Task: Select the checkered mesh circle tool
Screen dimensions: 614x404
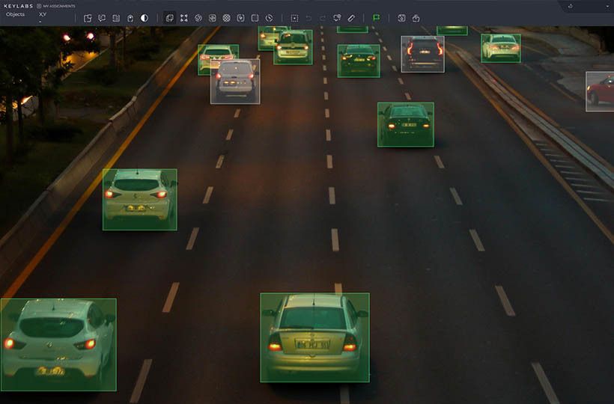Action: click(x=226, y=18)
